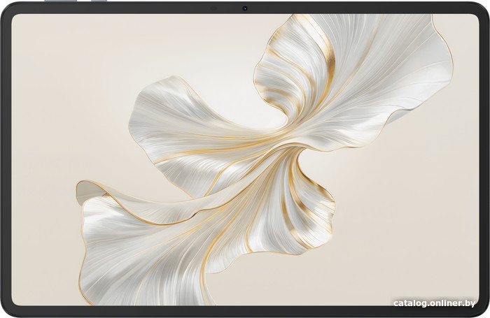Tap the bottom bezel below the screen center
The height and width of the screenshot is (318, 490).
(245, 312)
